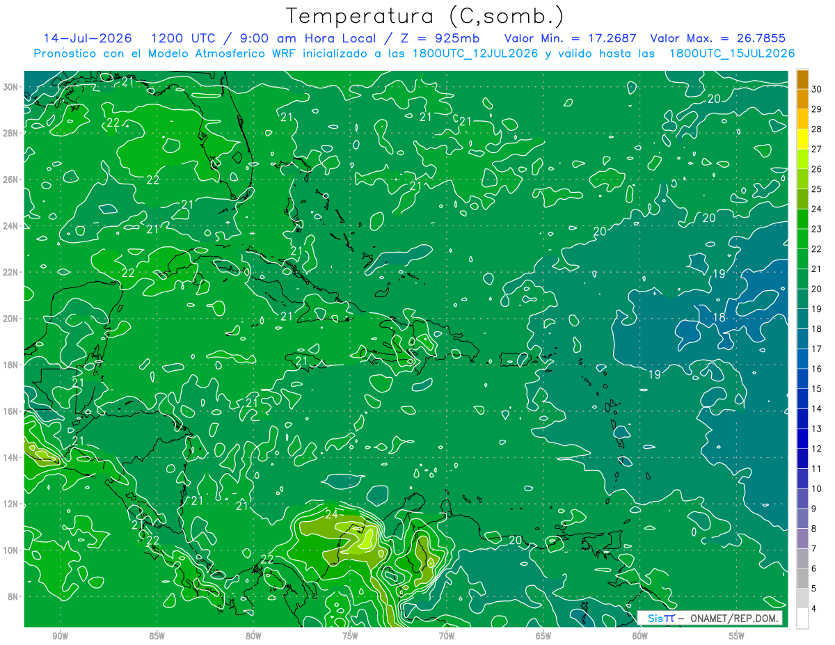Click the valid-until time "1800UTC_15JUL2026"
The image size is (835, 645).
(731, 54)
